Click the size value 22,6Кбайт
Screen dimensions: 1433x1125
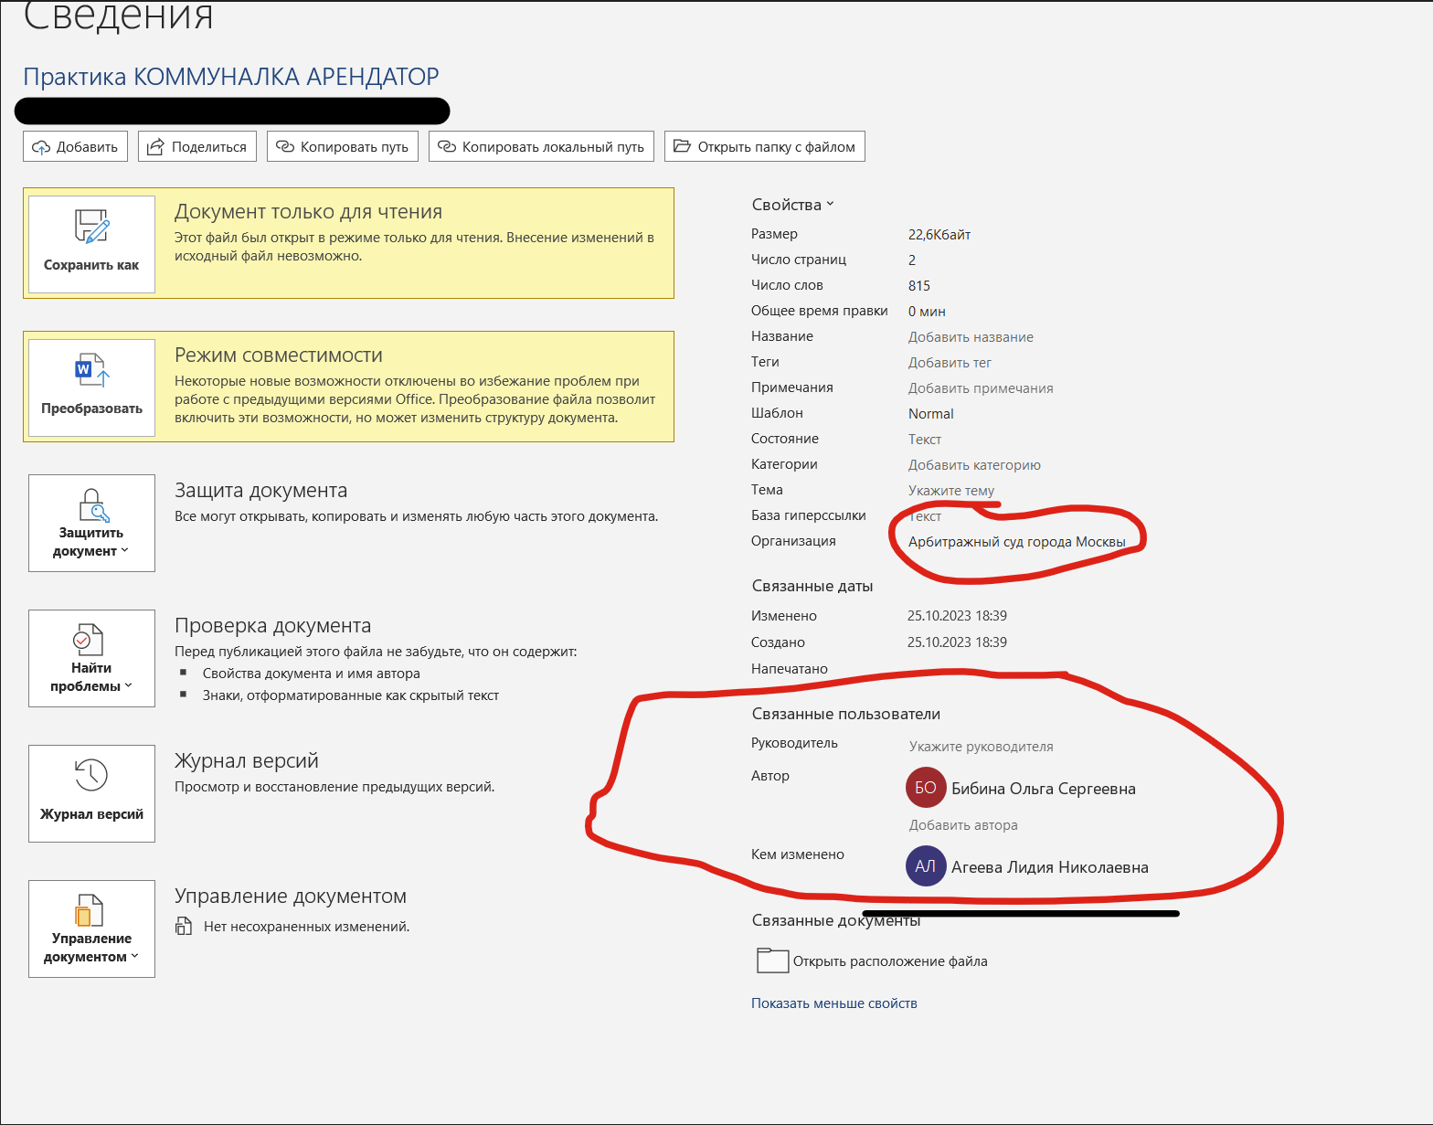tap(939, 235)
